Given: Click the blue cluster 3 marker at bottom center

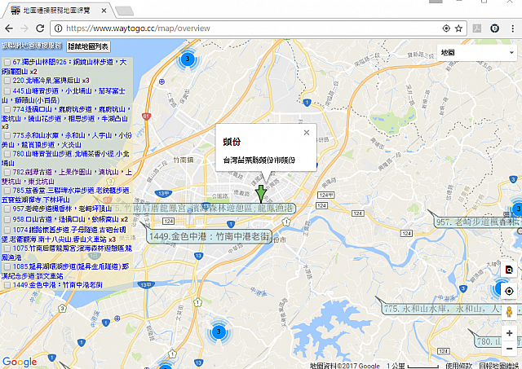Looking at the screenshot, I should 219,332.
